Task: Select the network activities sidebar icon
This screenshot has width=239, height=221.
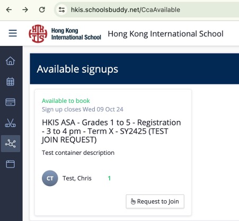Action: (x=11, y=144)
